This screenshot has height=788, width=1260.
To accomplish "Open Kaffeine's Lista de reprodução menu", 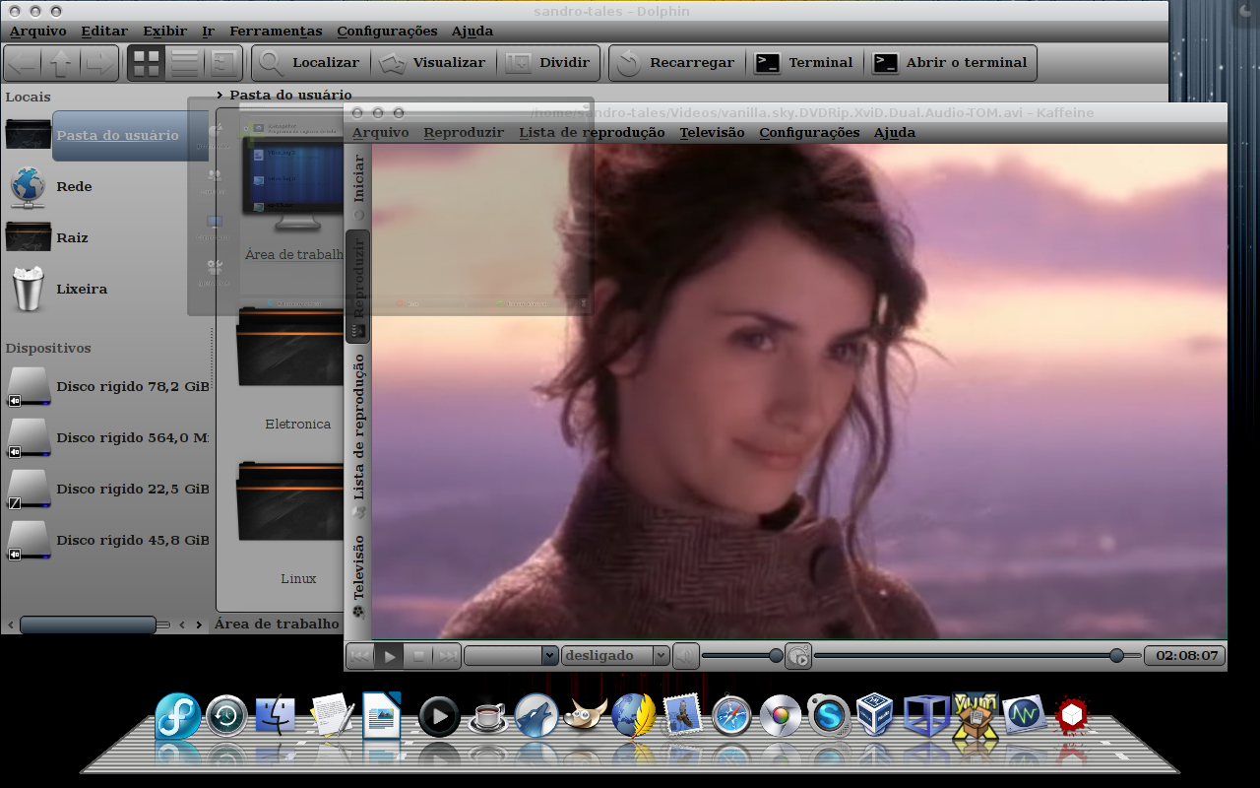I will [x=592, y=132].
